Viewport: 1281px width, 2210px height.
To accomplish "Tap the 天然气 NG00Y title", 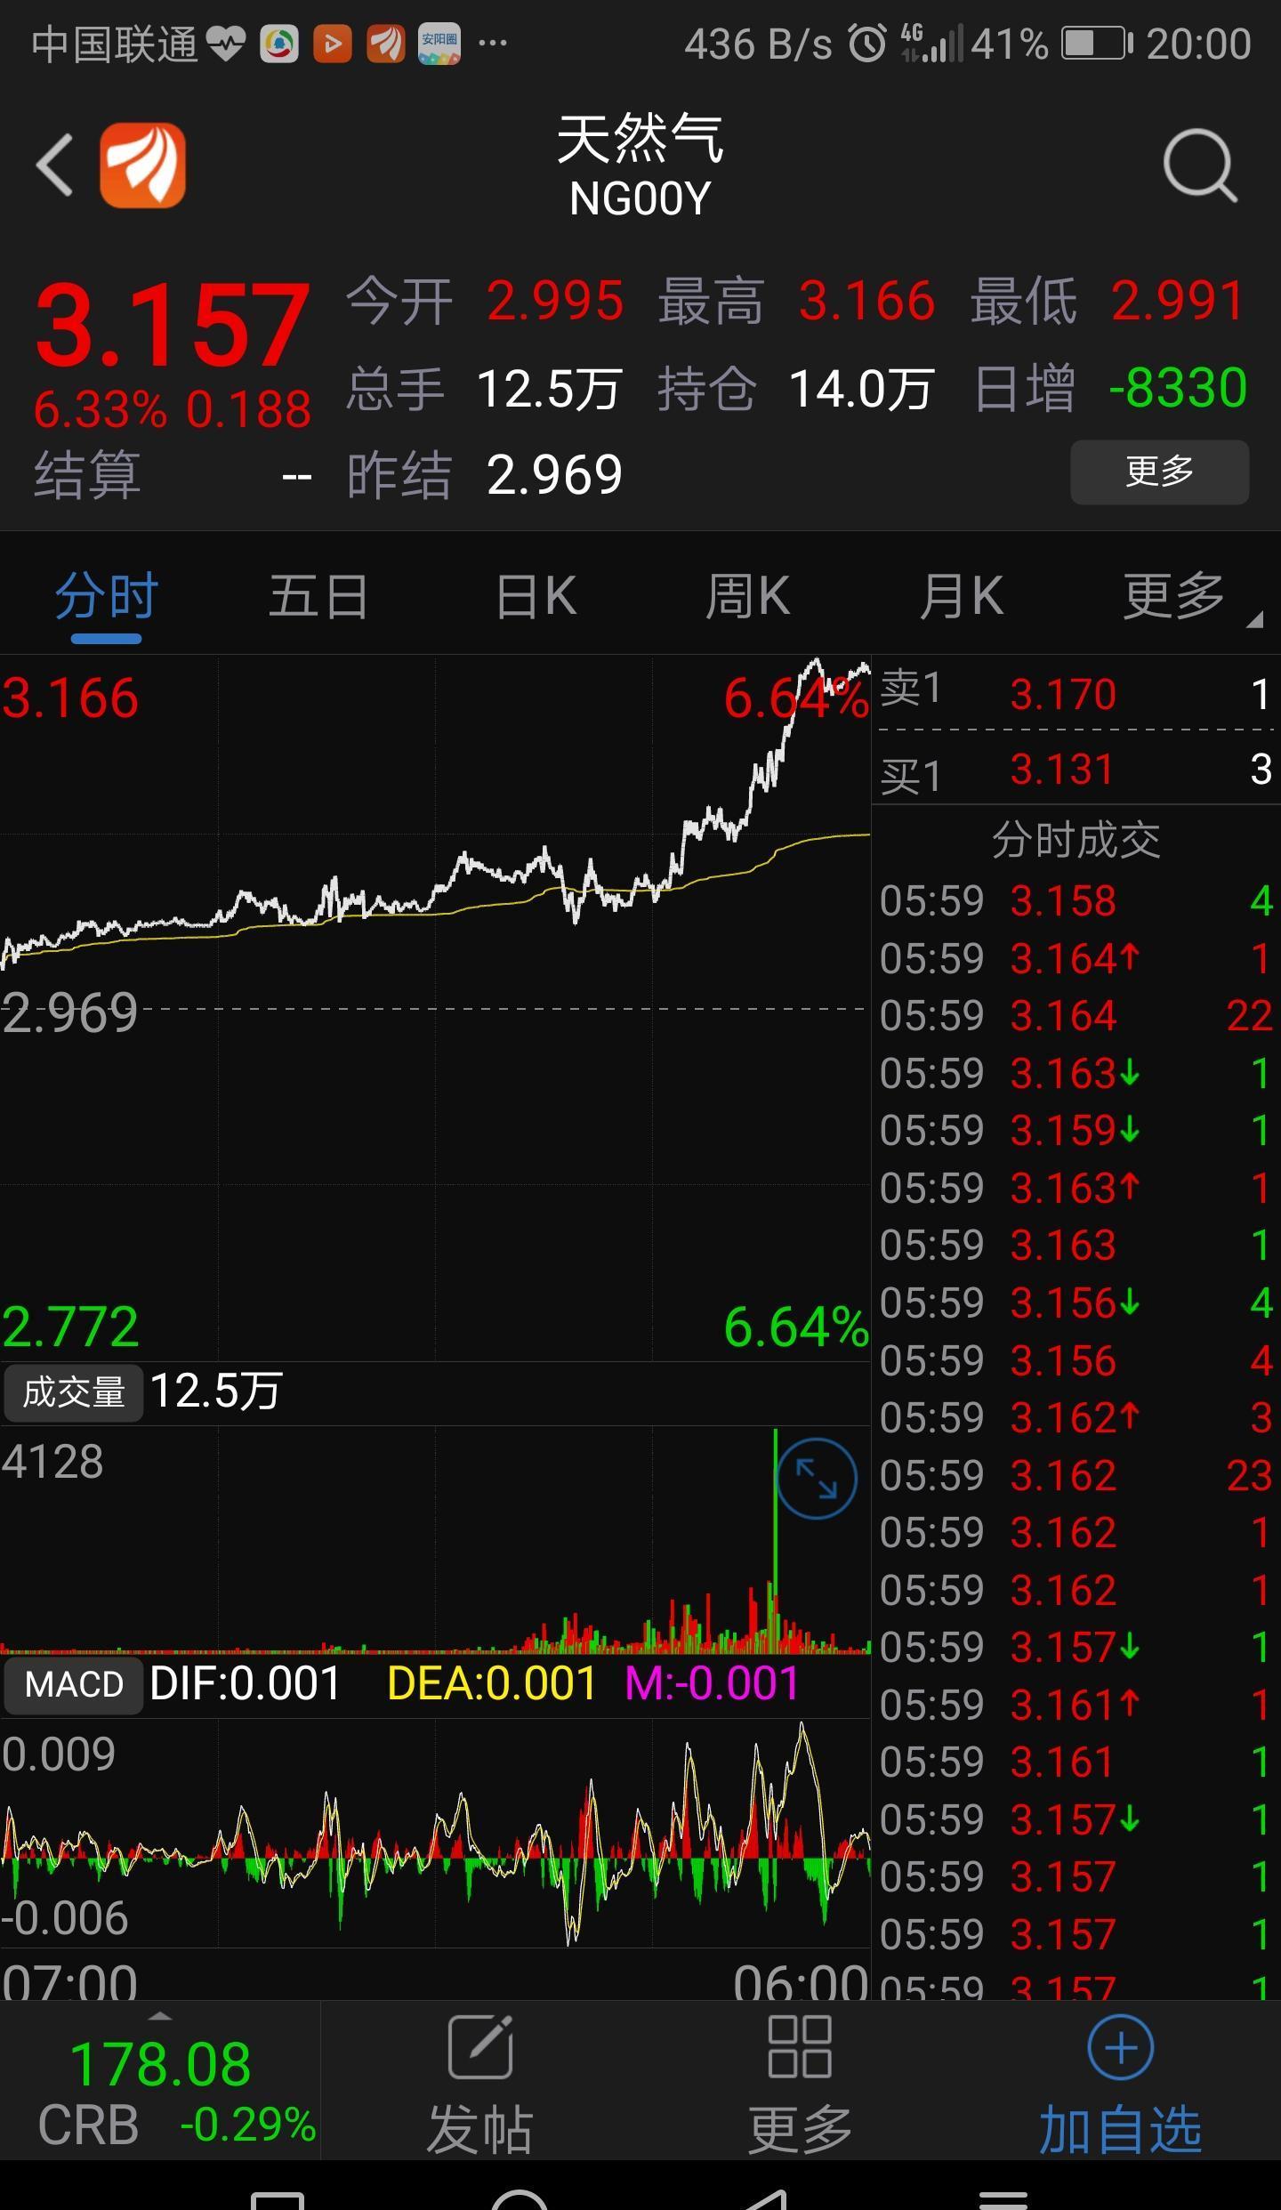I will pos(640,165).
